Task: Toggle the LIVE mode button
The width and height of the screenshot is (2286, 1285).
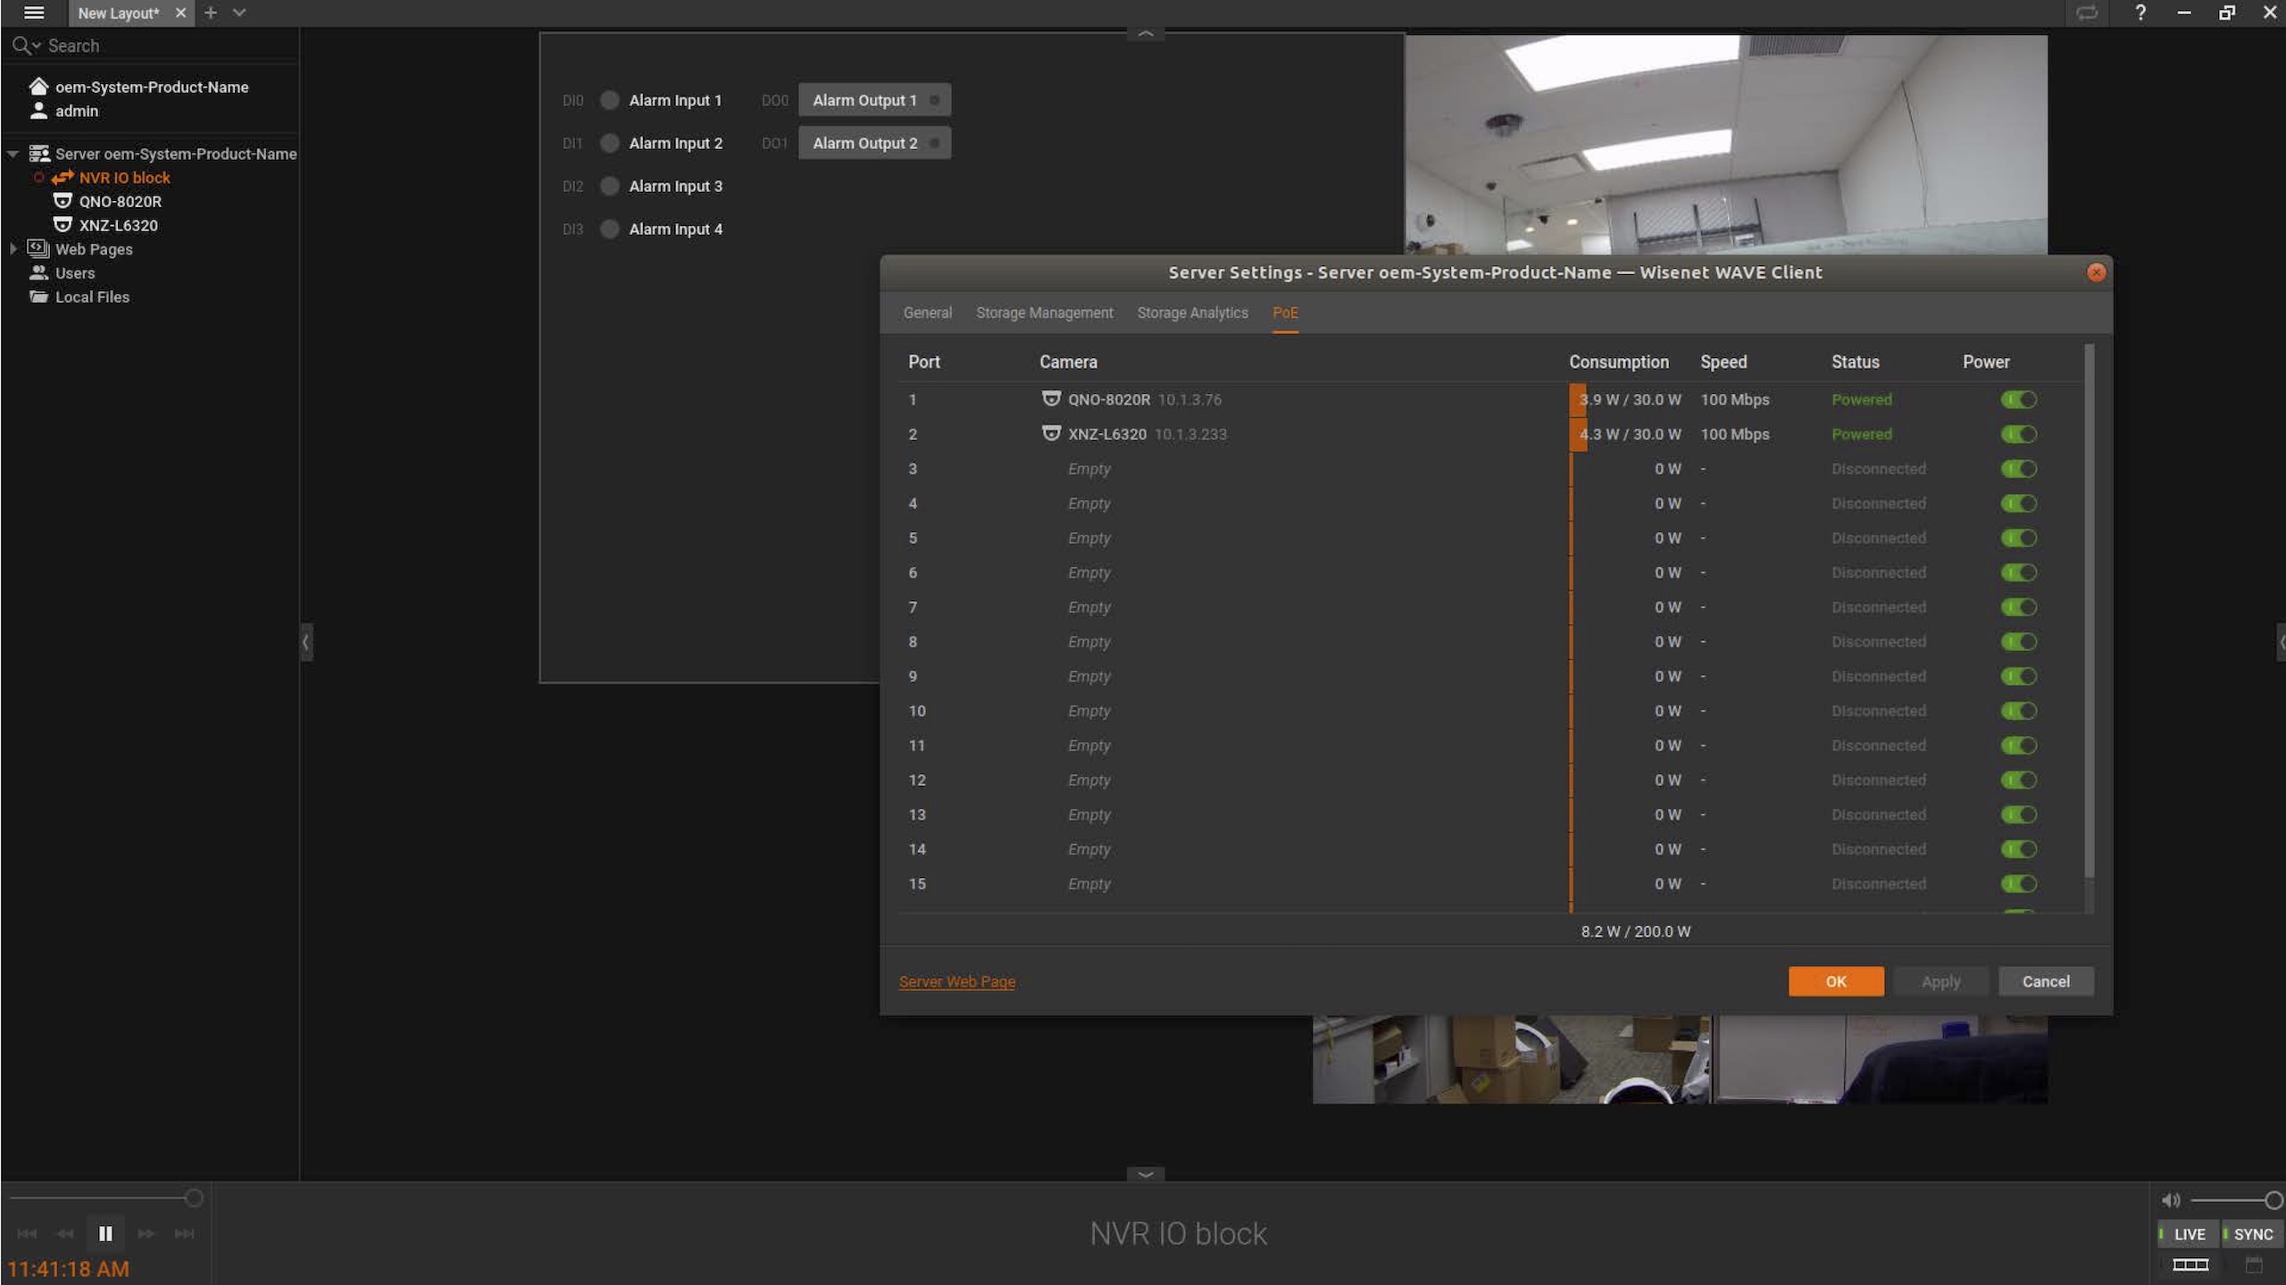Action: coord(2189,1234)
